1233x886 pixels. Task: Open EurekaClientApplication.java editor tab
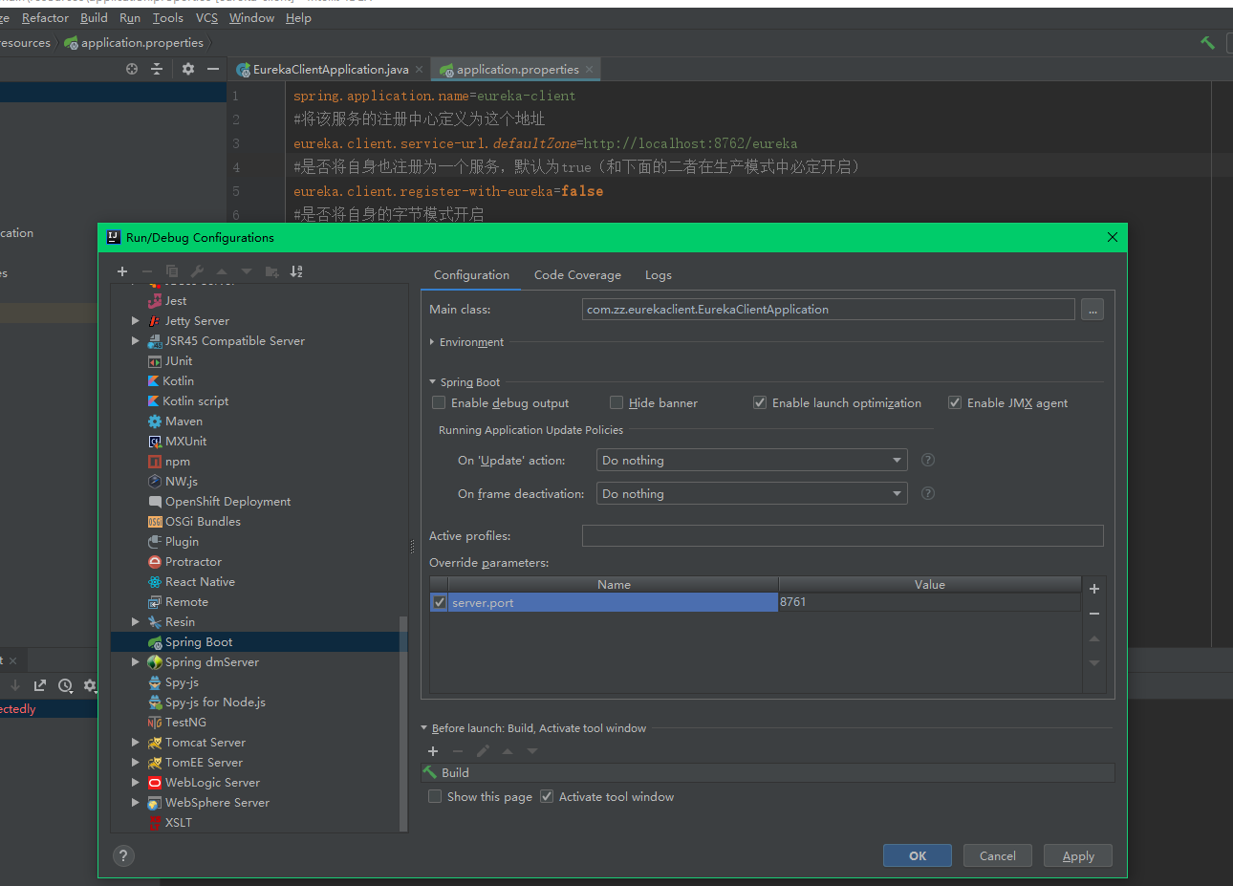330,69
